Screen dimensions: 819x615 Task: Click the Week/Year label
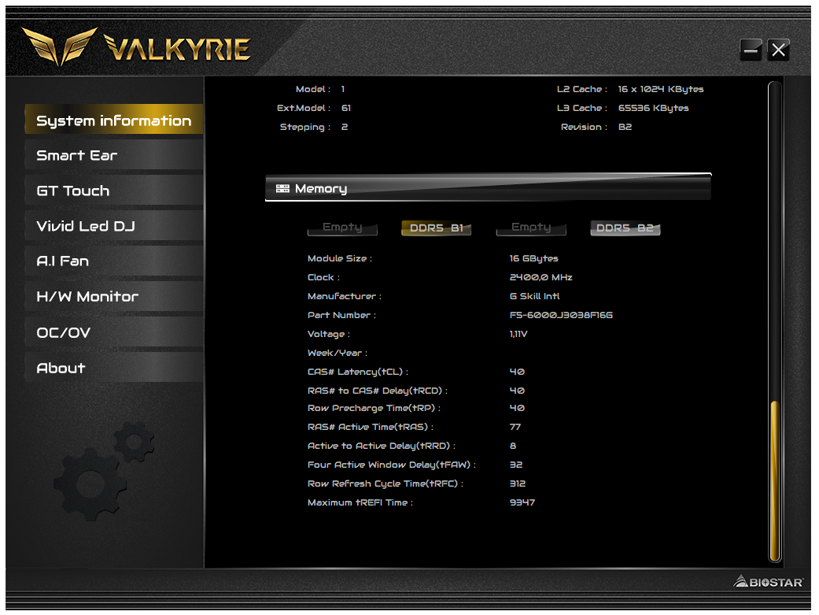click(337, 353)
